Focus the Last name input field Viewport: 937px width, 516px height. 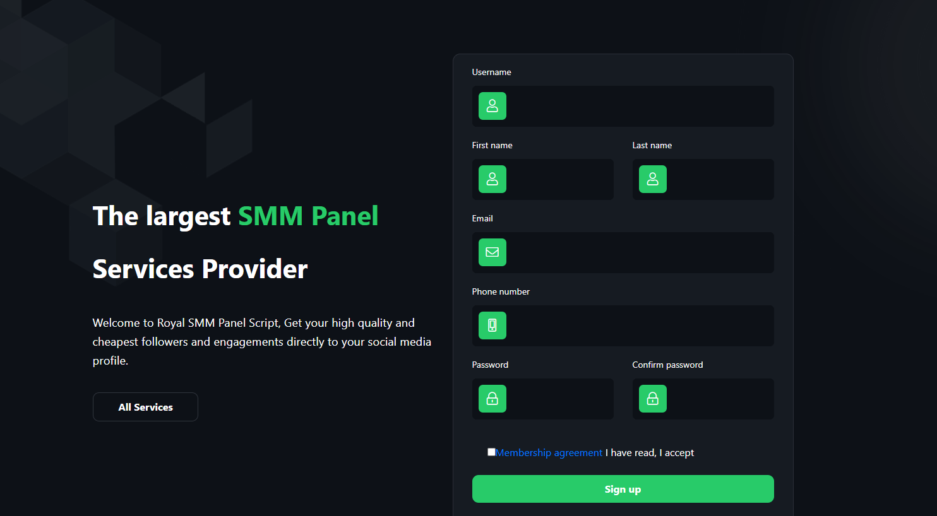719,179
